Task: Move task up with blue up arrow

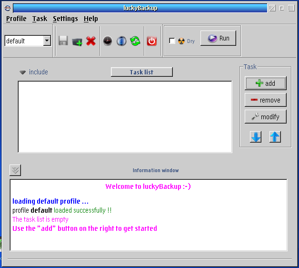Action: pyautogui.click(x=275, y=137)
